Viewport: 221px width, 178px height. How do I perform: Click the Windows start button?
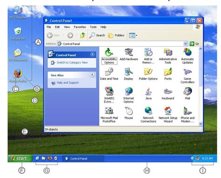tap(20, 158)
